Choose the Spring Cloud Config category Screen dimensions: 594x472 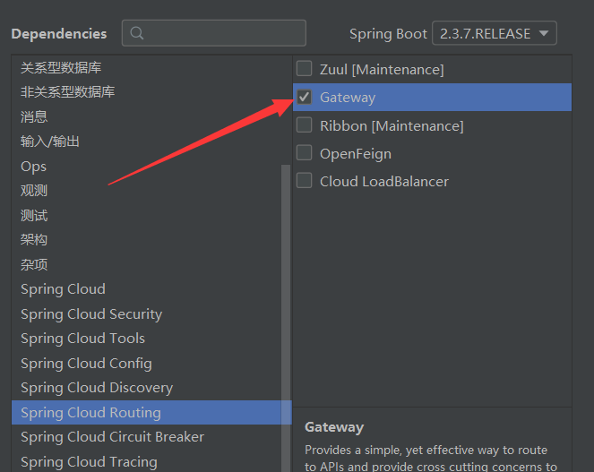(86, 364)
